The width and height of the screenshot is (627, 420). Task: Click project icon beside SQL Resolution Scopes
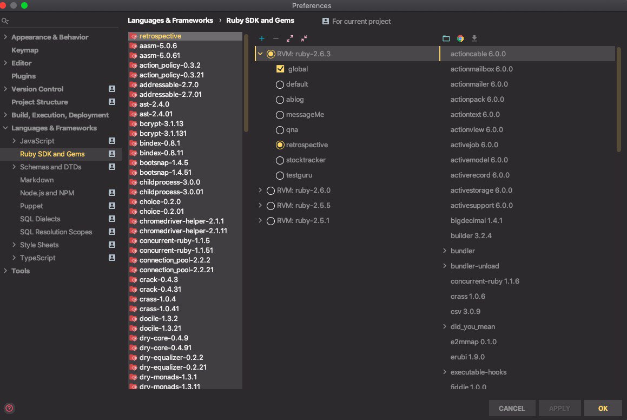click(112, 232)
